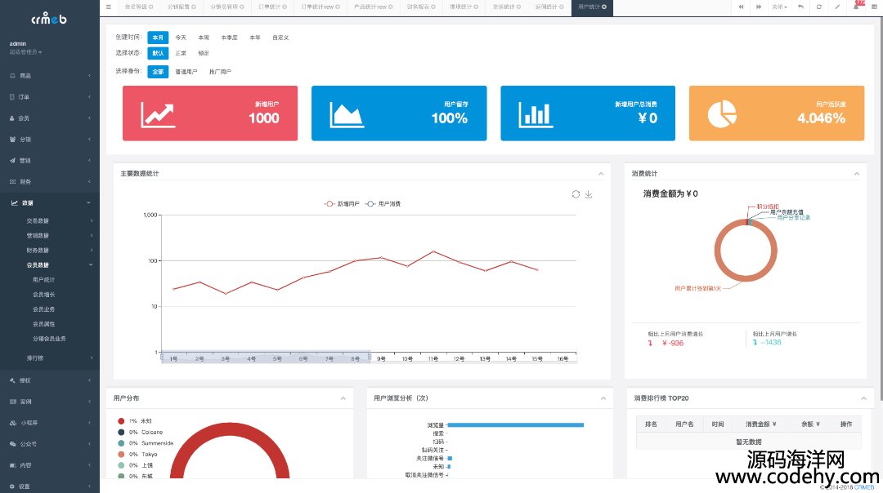Select 自定义 custom date filter
Viewport: 883px width, 493px height.
click(280, 38)
